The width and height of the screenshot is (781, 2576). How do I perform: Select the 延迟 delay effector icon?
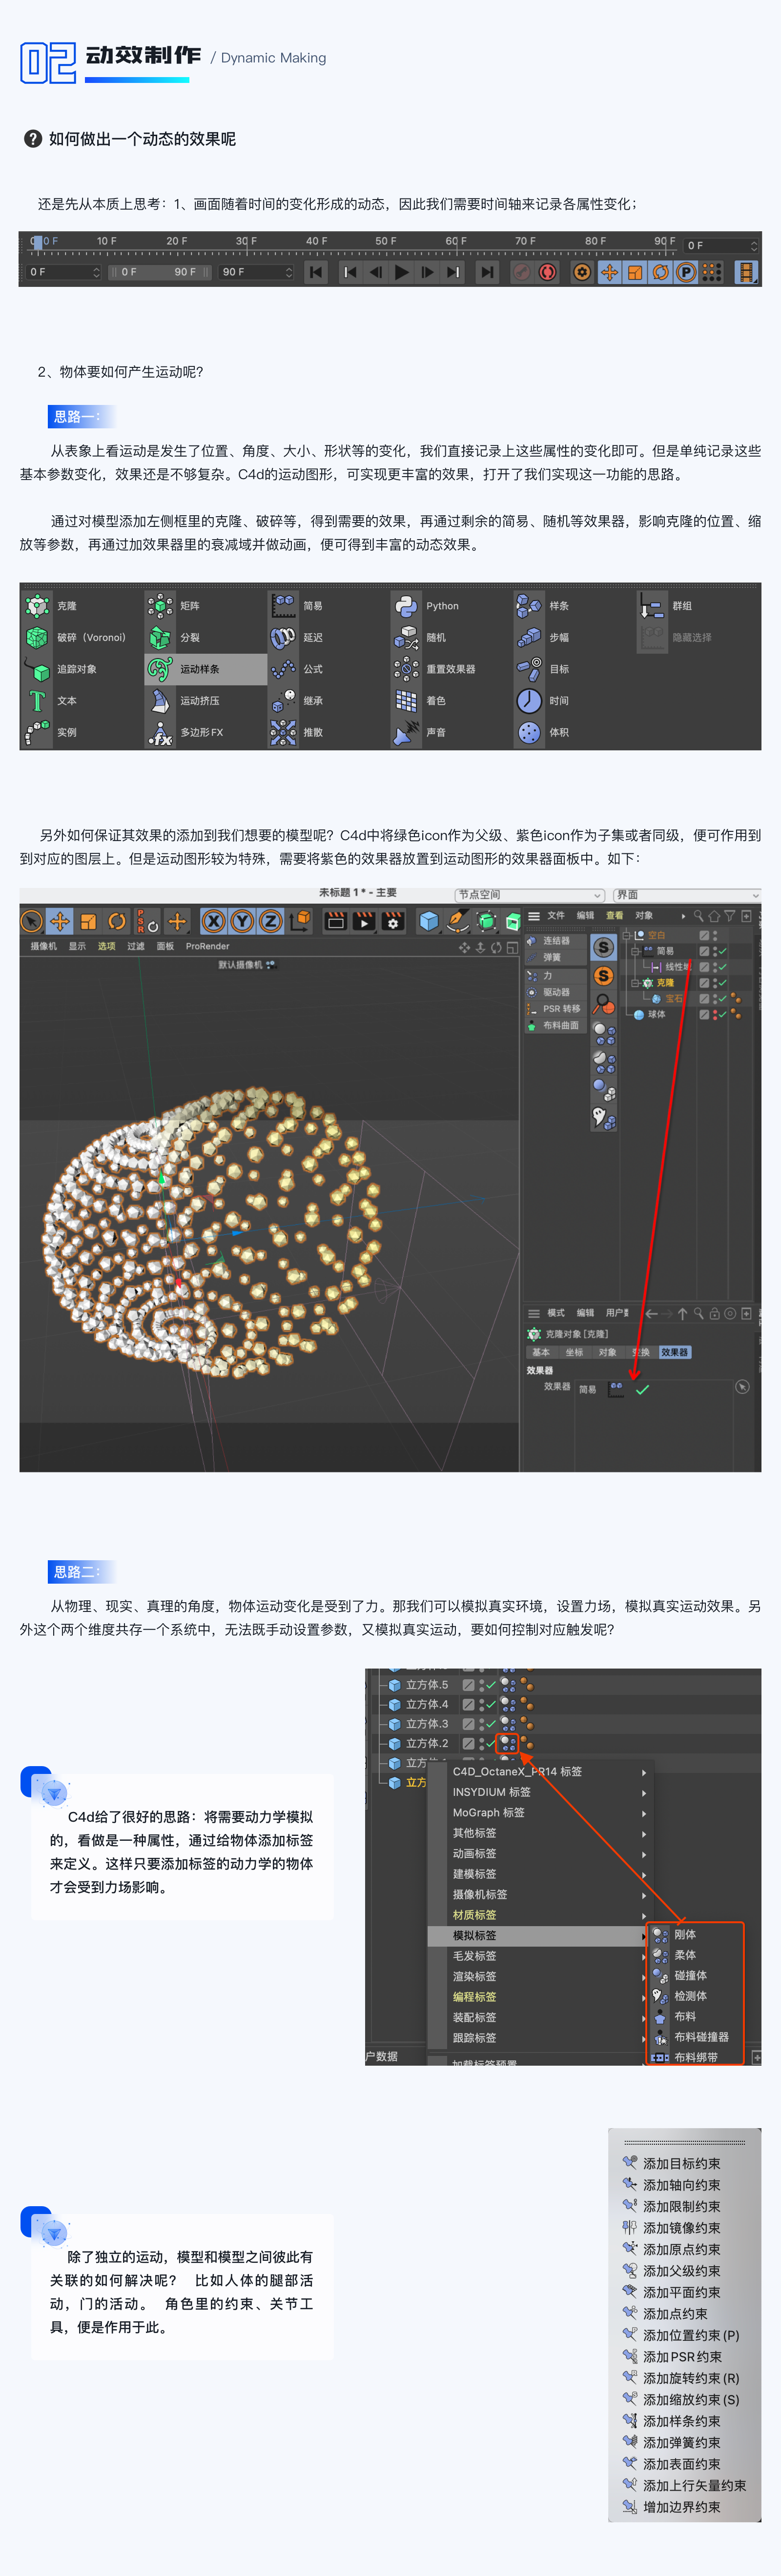[283, 637]
